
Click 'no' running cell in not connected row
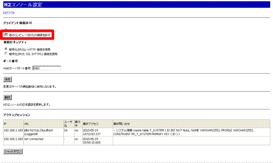[78, 141]
